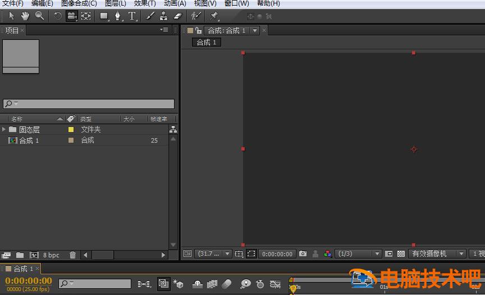Screen dimensions: 485x295
Task: Open the 窗口(W) menu
Action: [237, 3]
